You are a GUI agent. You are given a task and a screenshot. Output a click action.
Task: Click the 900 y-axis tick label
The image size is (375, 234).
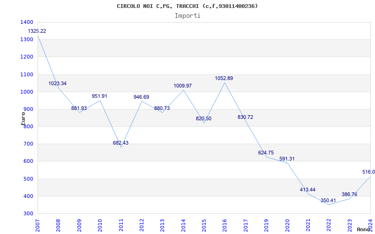(29, 110)
